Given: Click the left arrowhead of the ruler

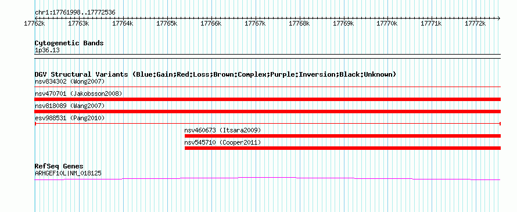Looking at the screenshot, I should [36, 18].
